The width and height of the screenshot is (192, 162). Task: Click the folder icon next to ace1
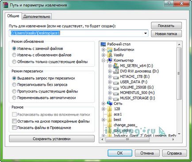[110, 114]
